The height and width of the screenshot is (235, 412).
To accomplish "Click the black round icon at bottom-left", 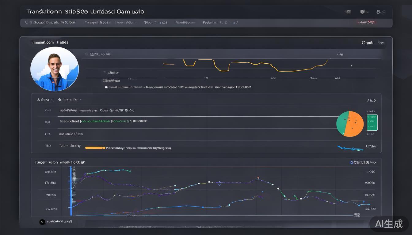I will coord(42,222).
